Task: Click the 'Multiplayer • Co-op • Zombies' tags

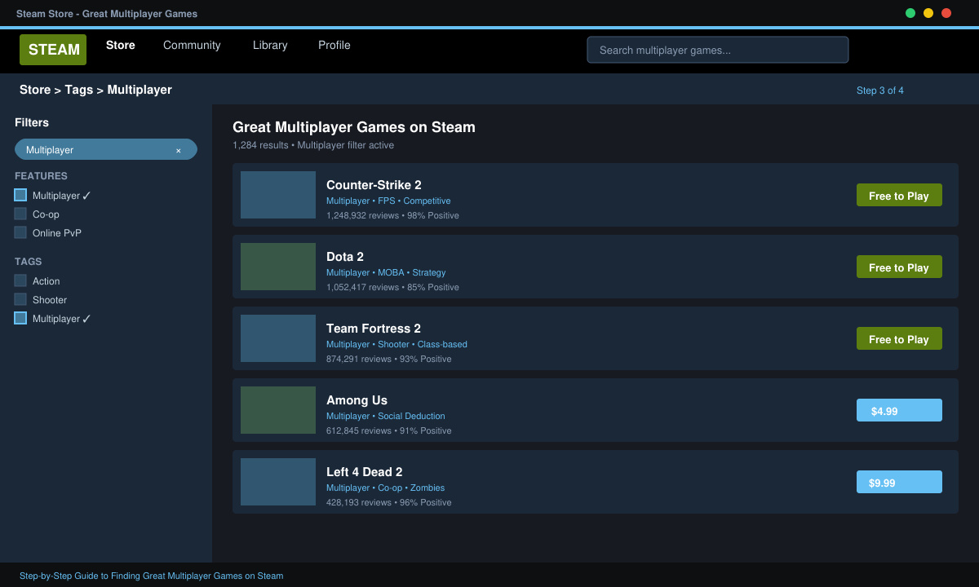Action: tap(385, 488)
